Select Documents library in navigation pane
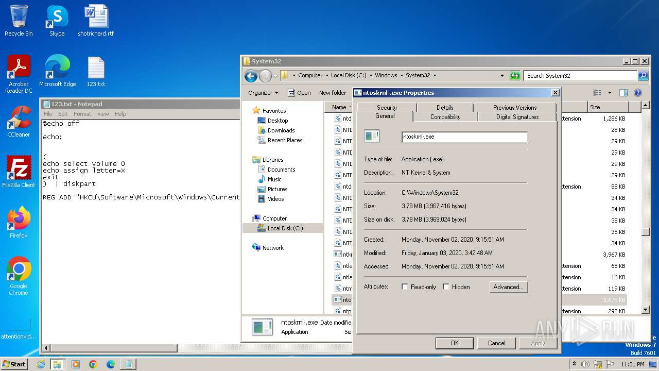The image size is (659, 371). [281, 170]
